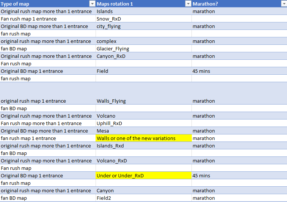Screen dimensions: 287x202
Task: Click the Canyon_RxD cell
Action: (x=143, y=56)
